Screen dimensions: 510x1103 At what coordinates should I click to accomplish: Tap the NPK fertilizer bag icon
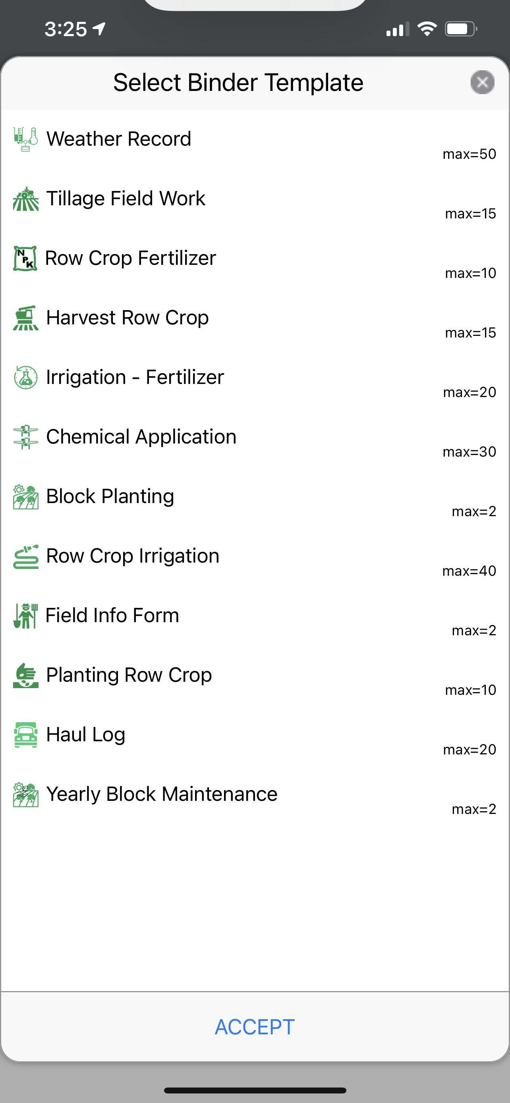[x=25, y=258]
